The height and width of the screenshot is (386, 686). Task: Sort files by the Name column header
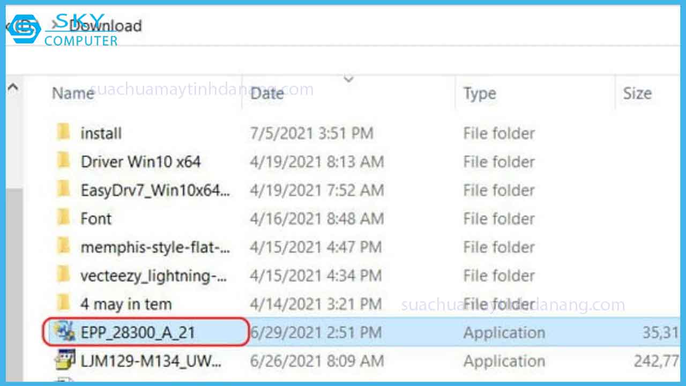(72, 93)
